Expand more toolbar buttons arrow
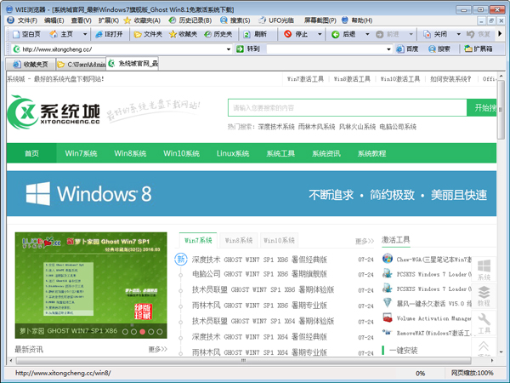The height and width of the screenshot is (383, 510). click(500, 33)
